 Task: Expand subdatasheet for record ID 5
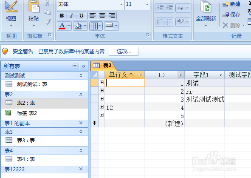coord(102,115)
